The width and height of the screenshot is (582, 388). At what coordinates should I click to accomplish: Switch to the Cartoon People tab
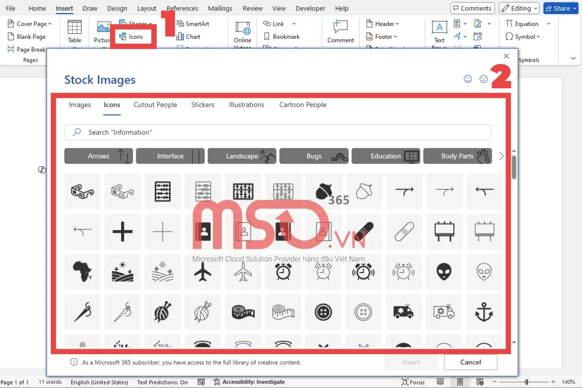302,105
